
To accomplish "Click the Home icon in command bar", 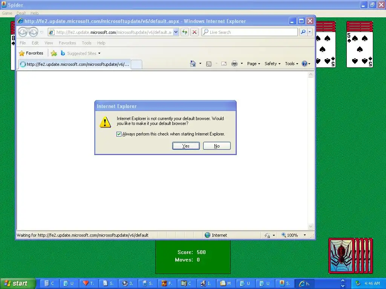I will click(x=193, y=64).
